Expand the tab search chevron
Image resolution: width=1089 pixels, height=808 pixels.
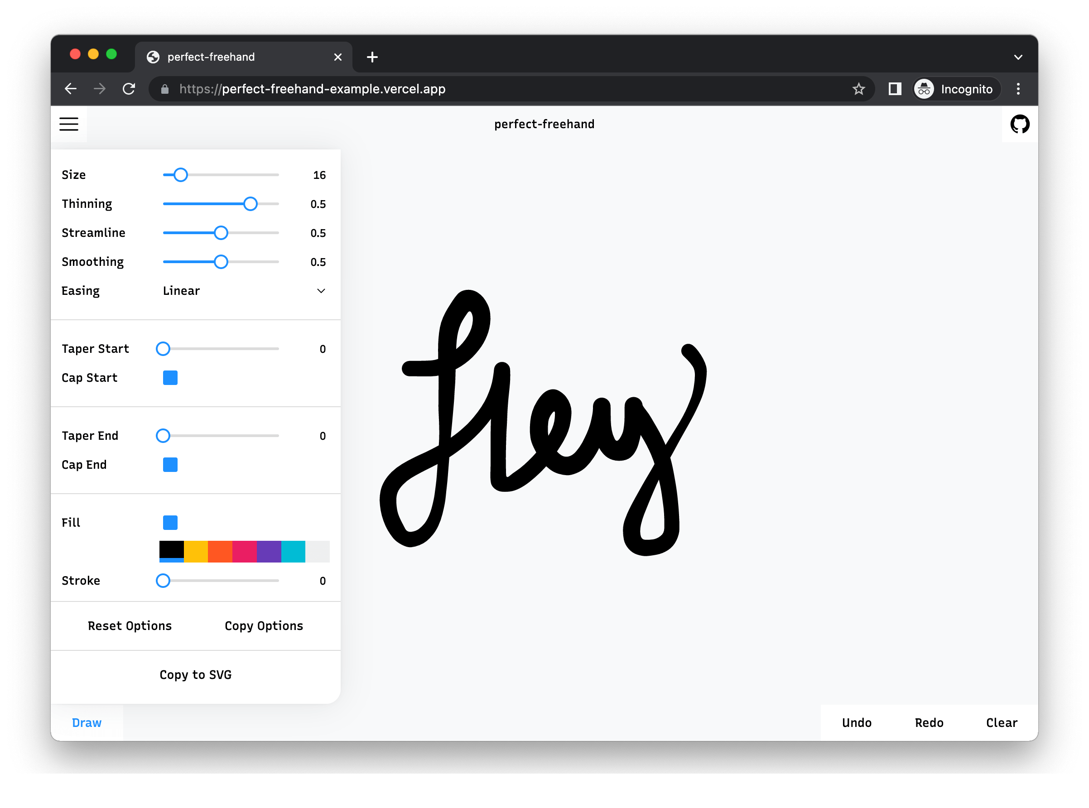tap(1018, 57)
